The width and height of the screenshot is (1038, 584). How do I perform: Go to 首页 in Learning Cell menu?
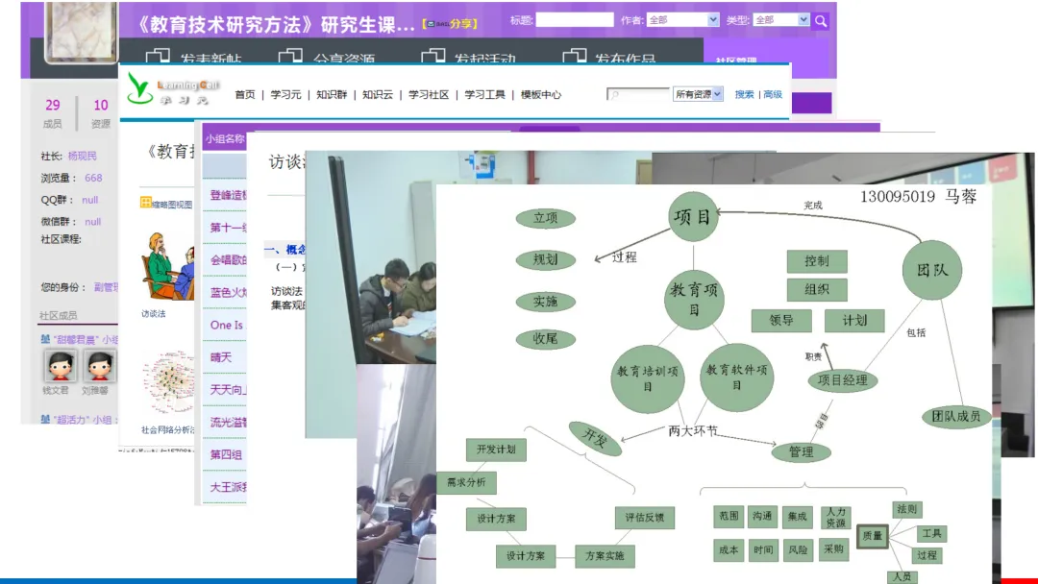click(245, 94)
